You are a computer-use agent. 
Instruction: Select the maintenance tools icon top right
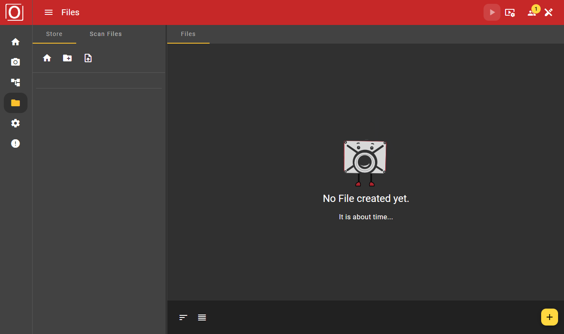coord(549,12)
